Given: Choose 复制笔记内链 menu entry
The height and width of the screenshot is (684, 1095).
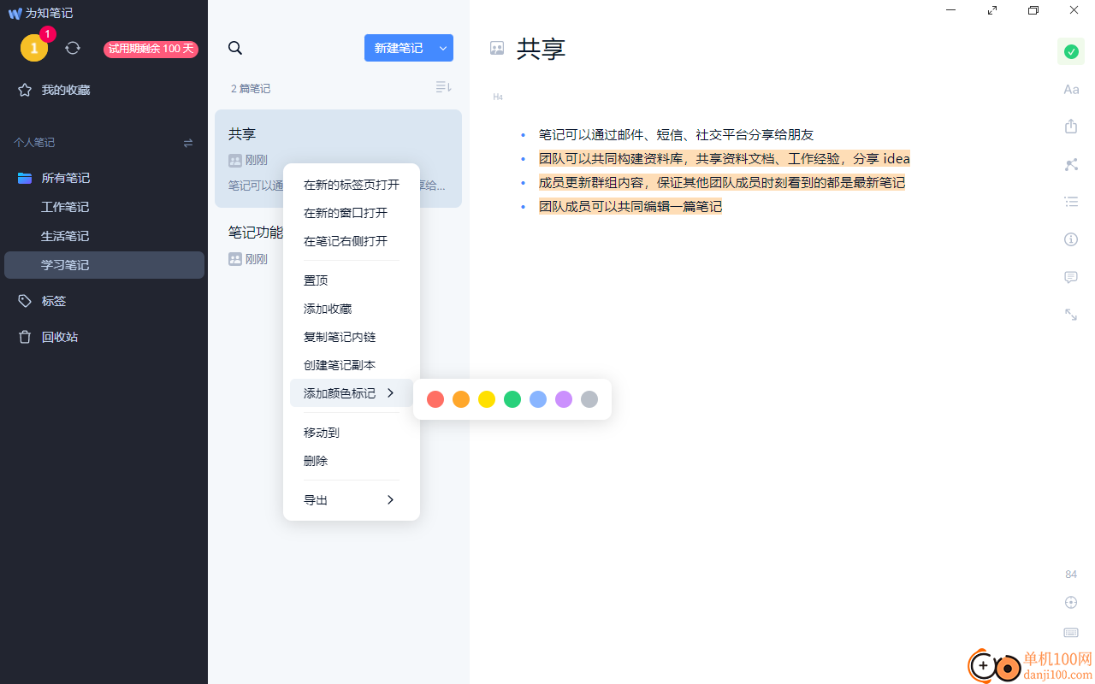Looking at the screenshot, I should [352, 337].
